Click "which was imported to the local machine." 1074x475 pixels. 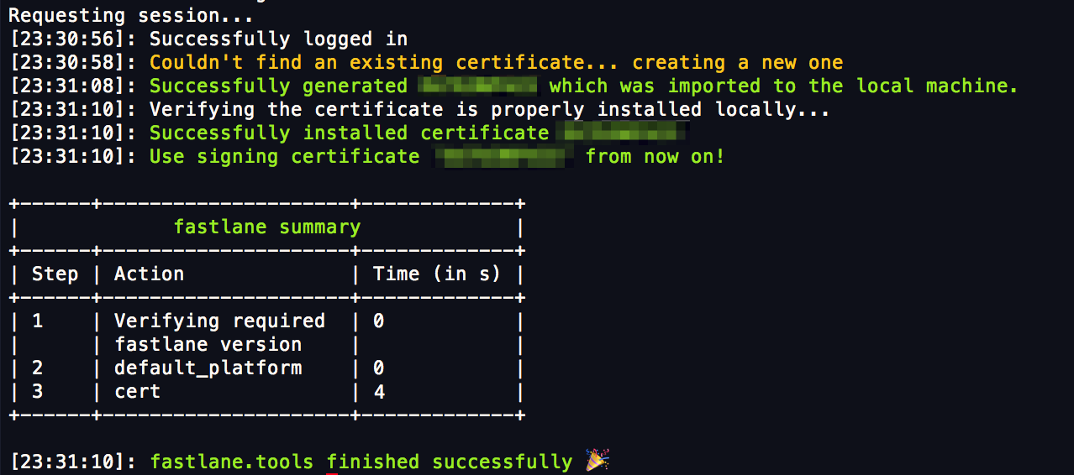point(783,86)
